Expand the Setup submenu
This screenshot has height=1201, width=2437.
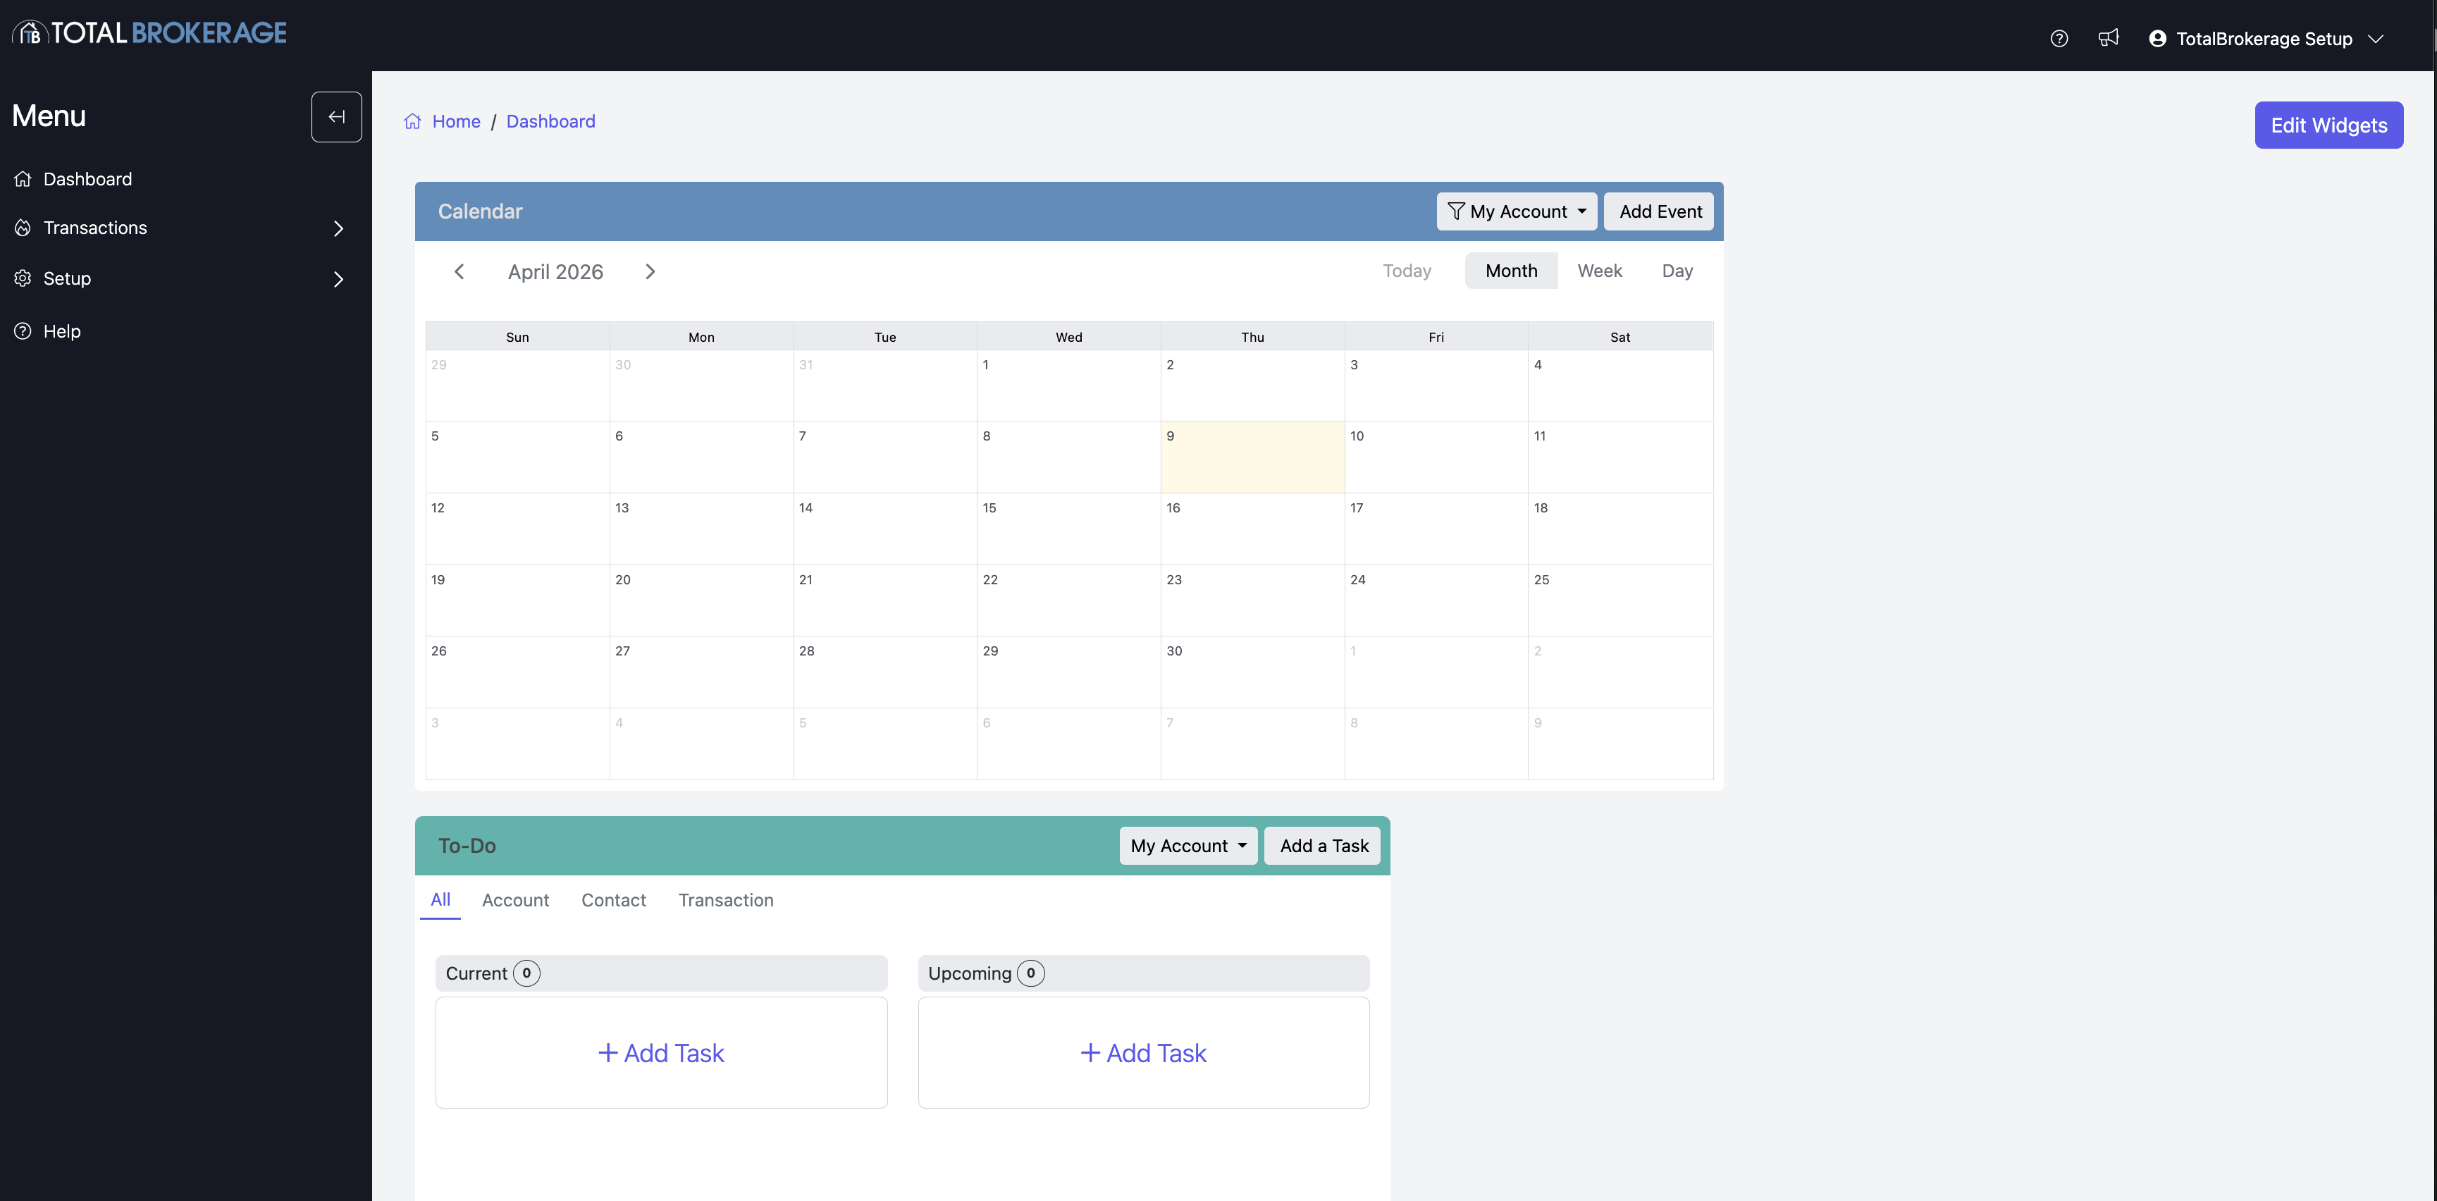click(x=338, y=279)
